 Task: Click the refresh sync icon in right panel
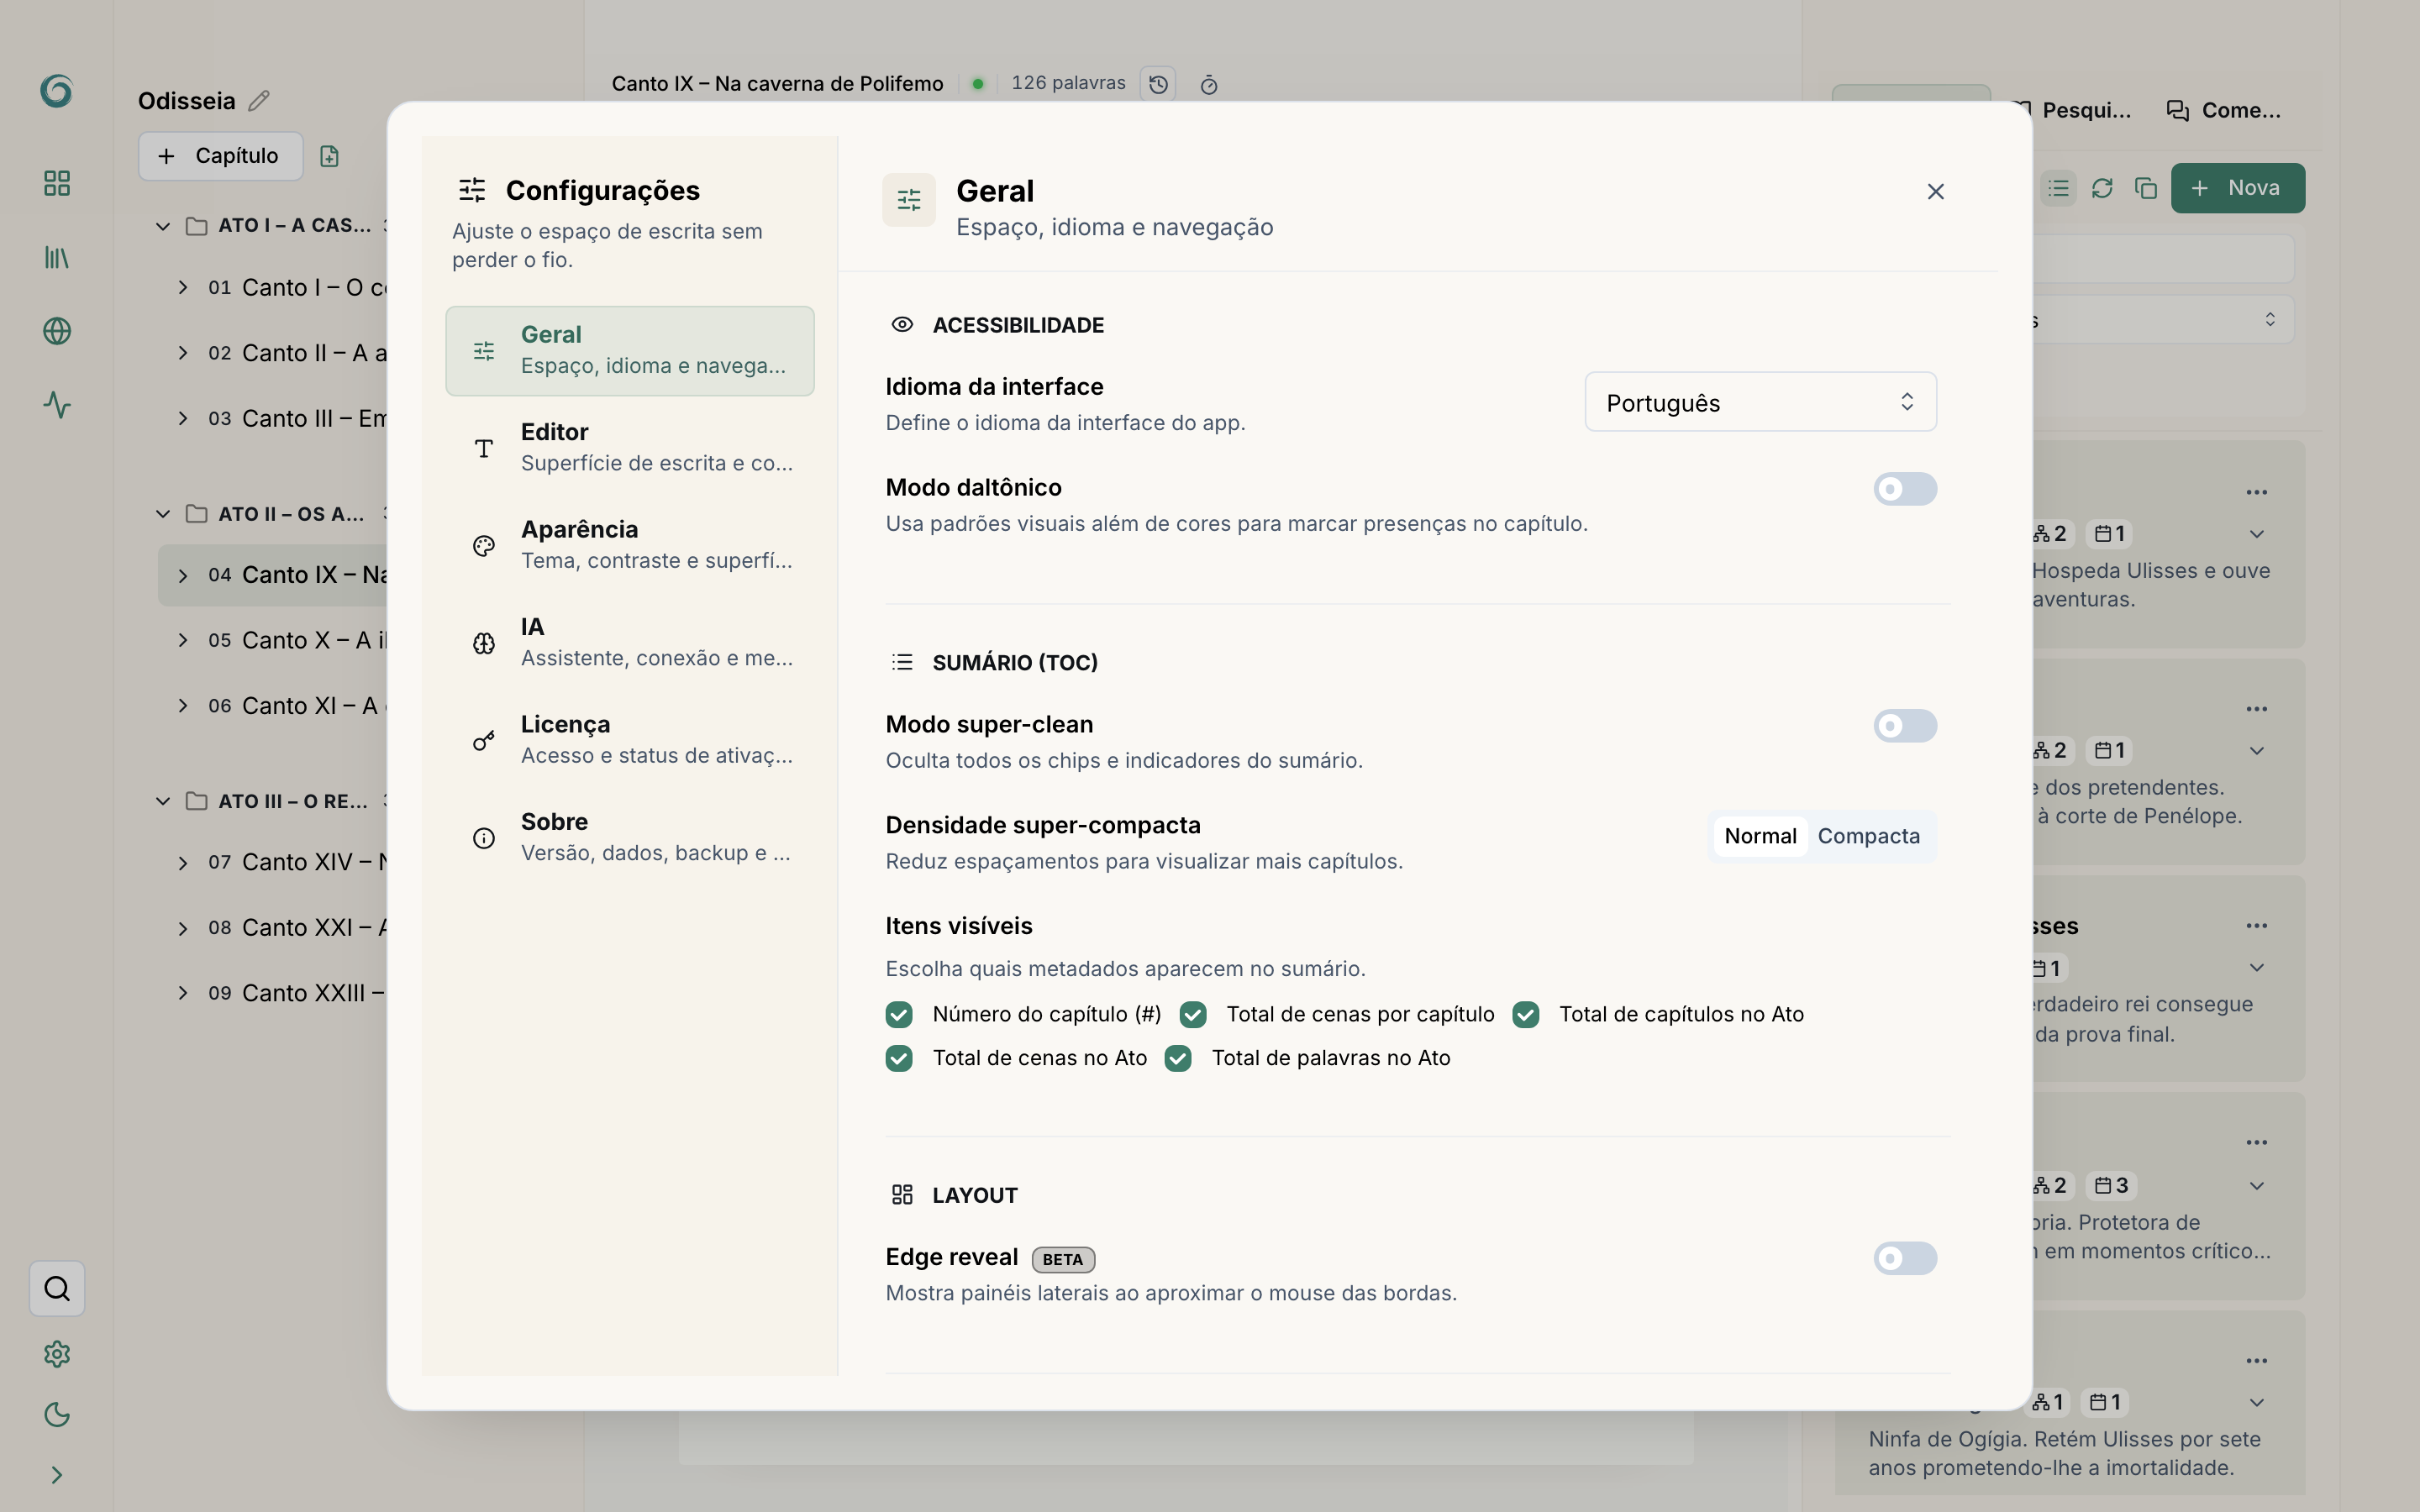click(x=2102, y=188)
